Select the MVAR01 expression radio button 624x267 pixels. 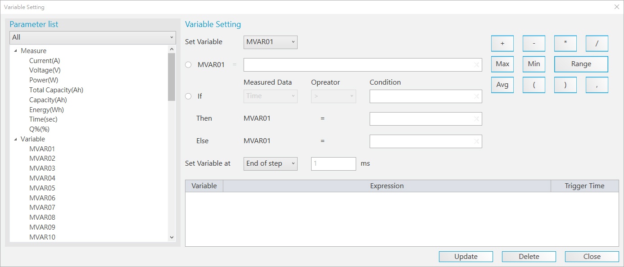pyautogui.click(x=188, y=65)
